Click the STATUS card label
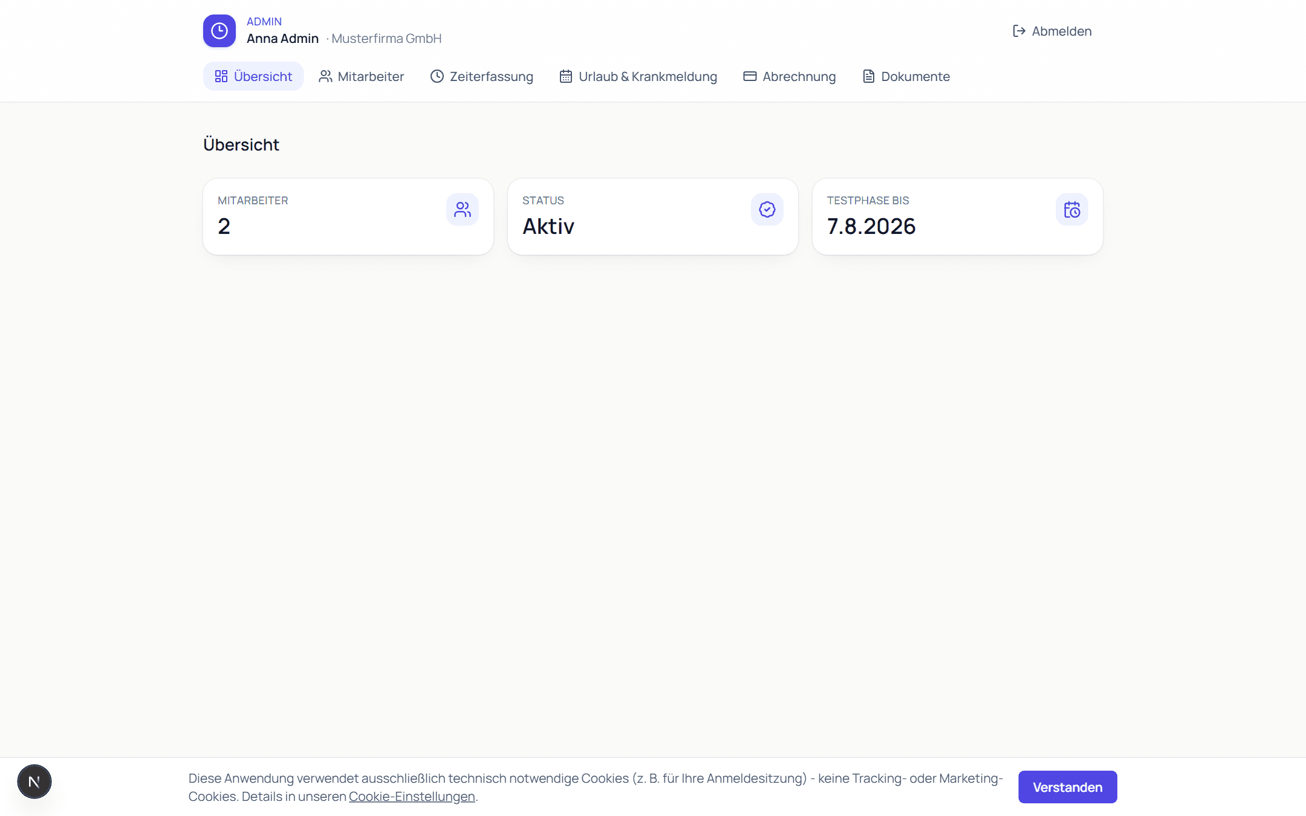This screenshot has height=816, width=1306. (543, 200)
